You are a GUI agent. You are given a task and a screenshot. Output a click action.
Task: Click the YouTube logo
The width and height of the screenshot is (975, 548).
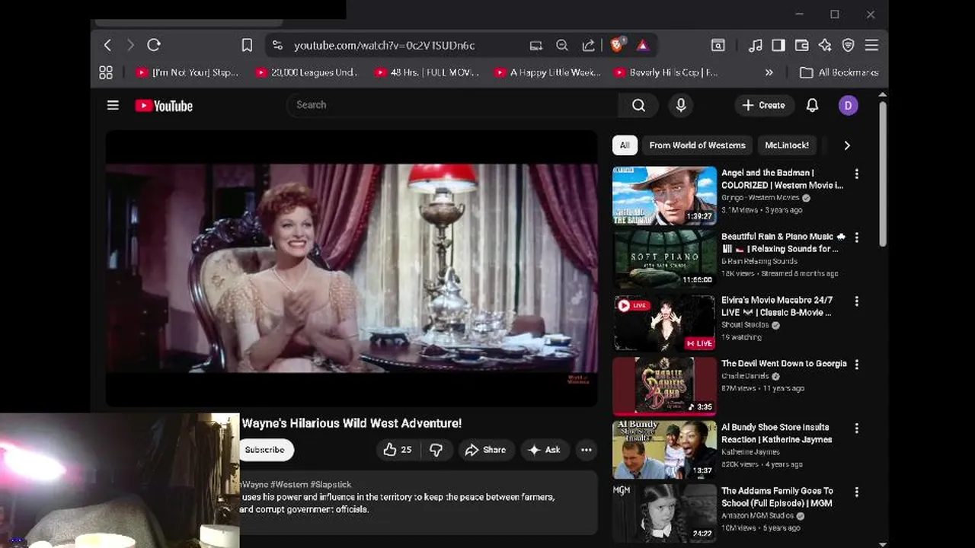[x=164, y=106]
